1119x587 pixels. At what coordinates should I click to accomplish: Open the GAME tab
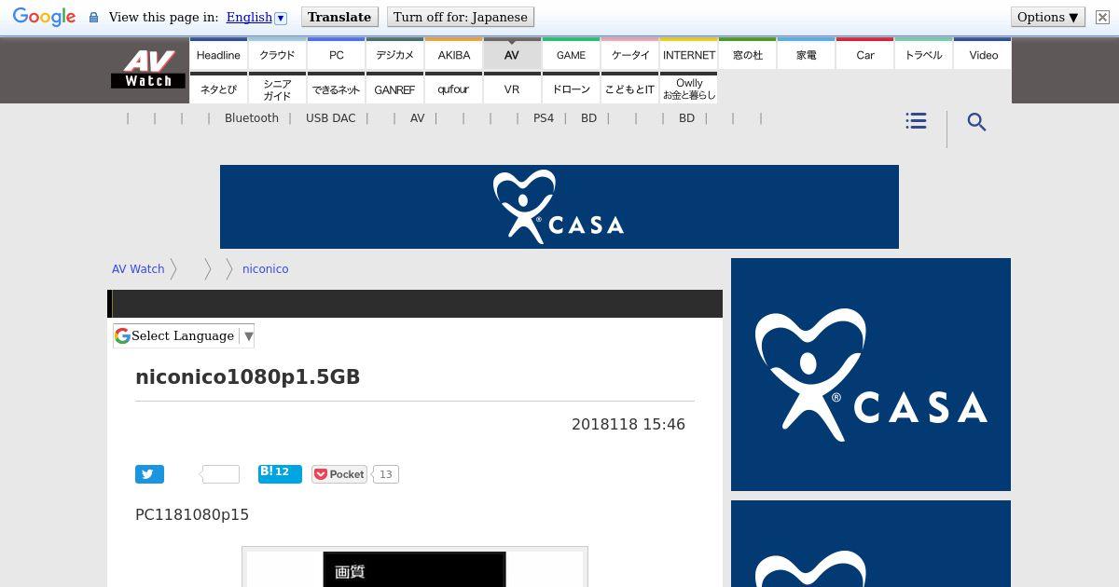pyautogui.click(x=571, y=55)
